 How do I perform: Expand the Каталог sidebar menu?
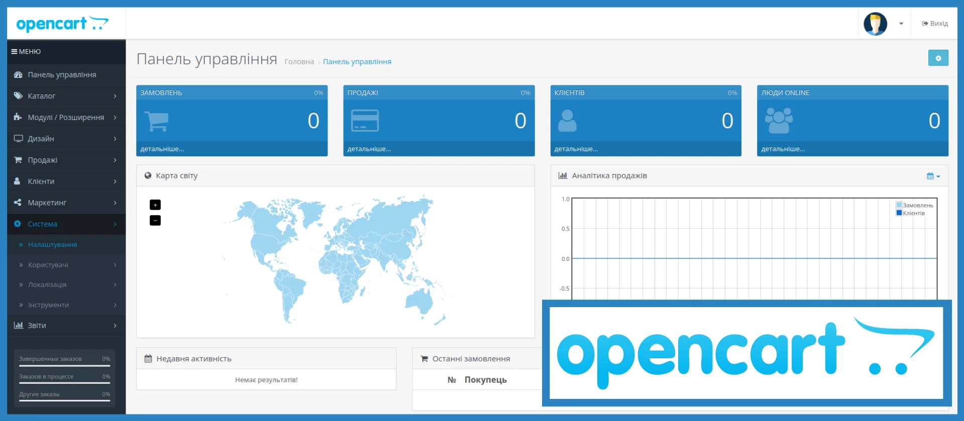click(x=66, y=96)
